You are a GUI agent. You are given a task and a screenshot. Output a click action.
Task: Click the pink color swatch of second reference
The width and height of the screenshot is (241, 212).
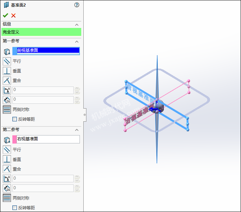14,139
